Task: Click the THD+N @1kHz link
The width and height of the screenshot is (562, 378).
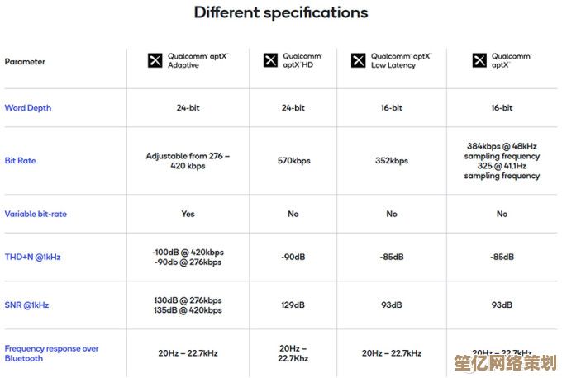Action: coord(32,257)
